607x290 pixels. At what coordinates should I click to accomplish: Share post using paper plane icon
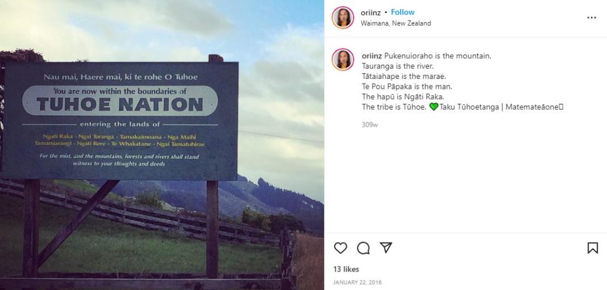pyautogui.click(x=386, y=248)
